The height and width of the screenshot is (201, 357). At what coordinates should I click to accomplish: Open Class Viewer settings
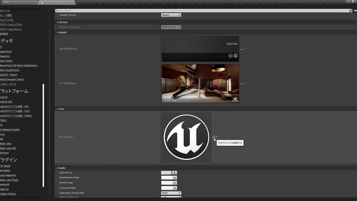click(x=6, y=61)
